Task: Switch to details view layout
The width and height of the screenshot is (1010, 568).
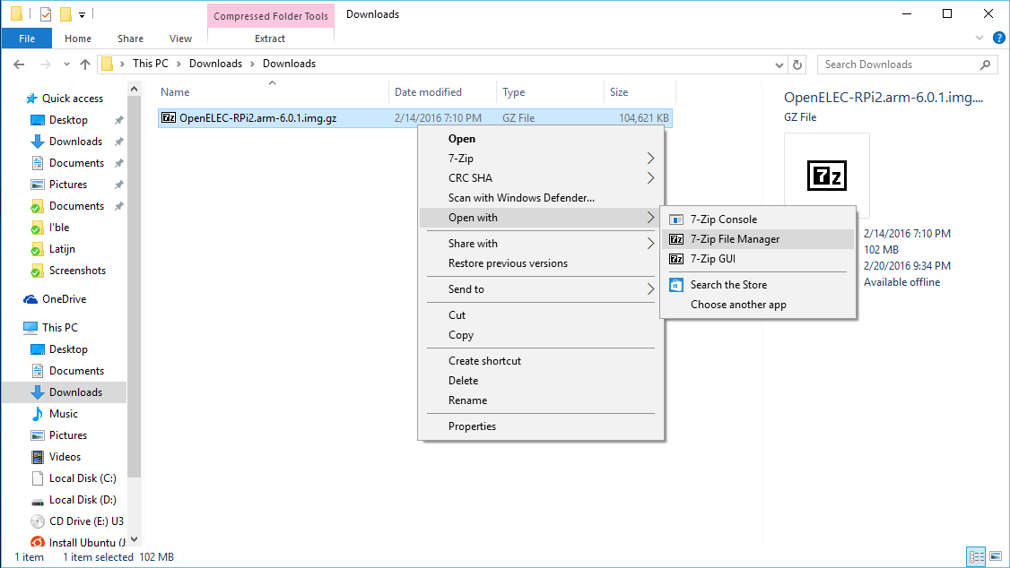Action: 977,556
